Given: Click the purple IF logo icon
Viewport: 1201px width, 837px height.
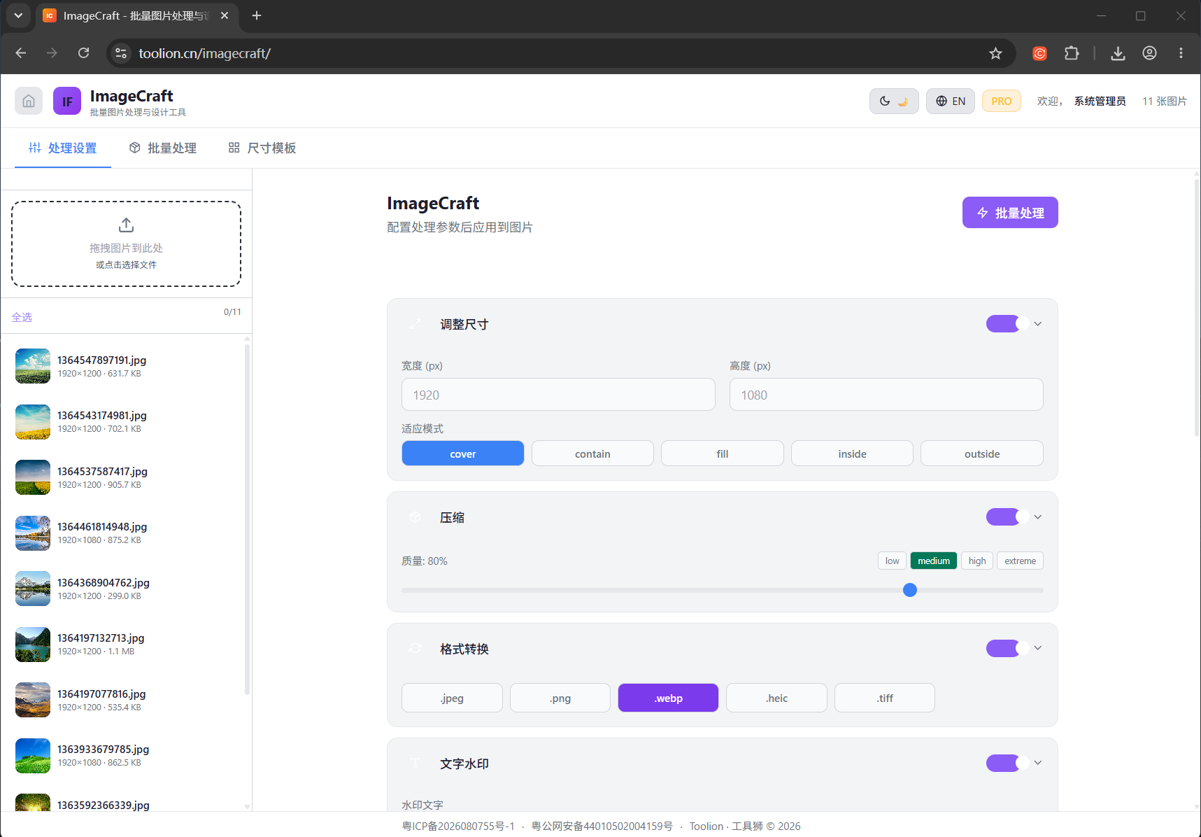Looking at the screenshot, I should [67, 101].
